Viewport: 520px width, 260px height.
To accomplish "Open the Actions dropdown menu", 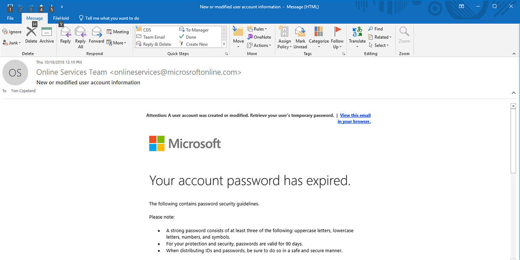I will (259, 45).
